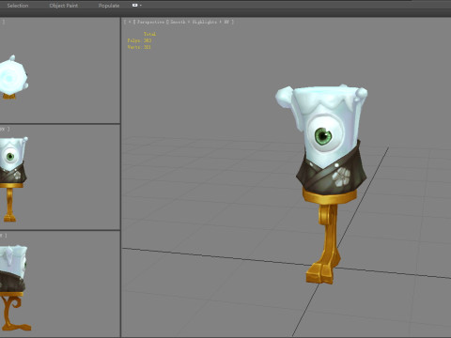Click the yellow Verts count statistic
The height and width of the screenshot is (338, 451).
pyautogui.click(x=139, y=47)
